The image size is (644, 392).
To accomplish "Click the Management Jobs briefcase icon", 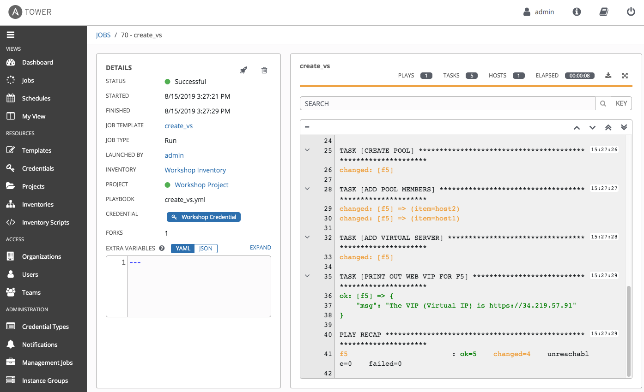I will [x=11, y=362].
